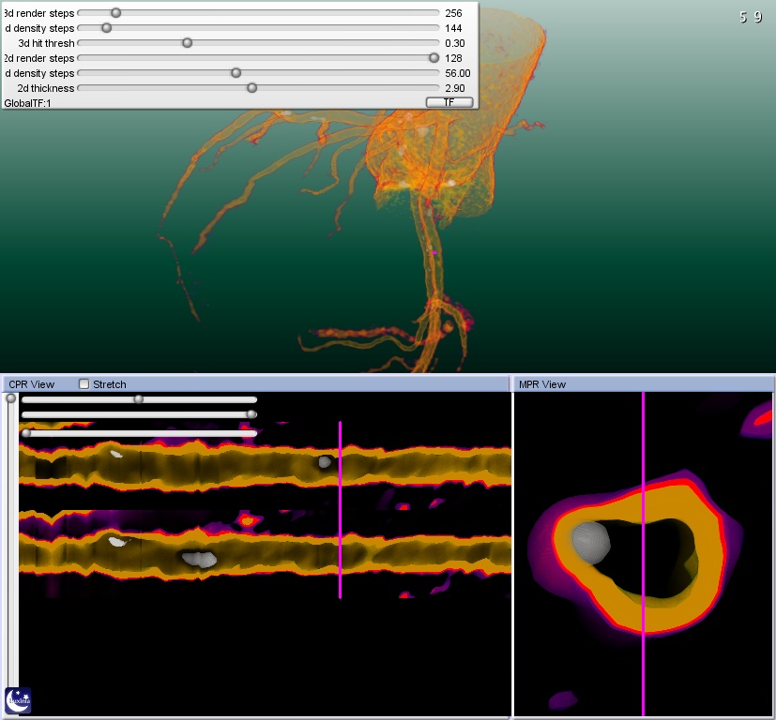The height and width of the screenshot is (720, 776).
Task: Click the GlobalTF:1 label
Action: coord(28,103)
